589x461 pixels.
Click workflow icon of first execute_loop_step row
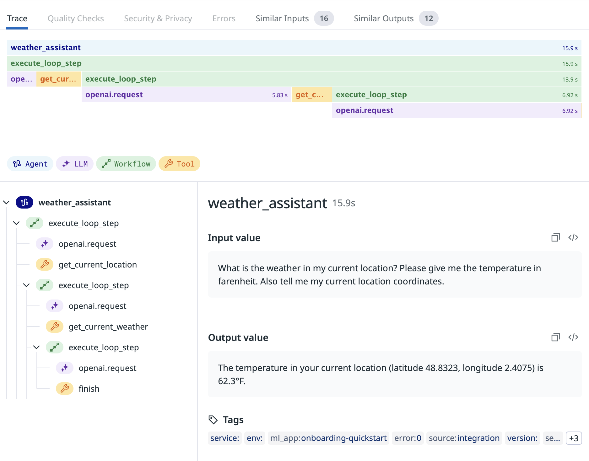pyautogui.click(x=35, y=223)
